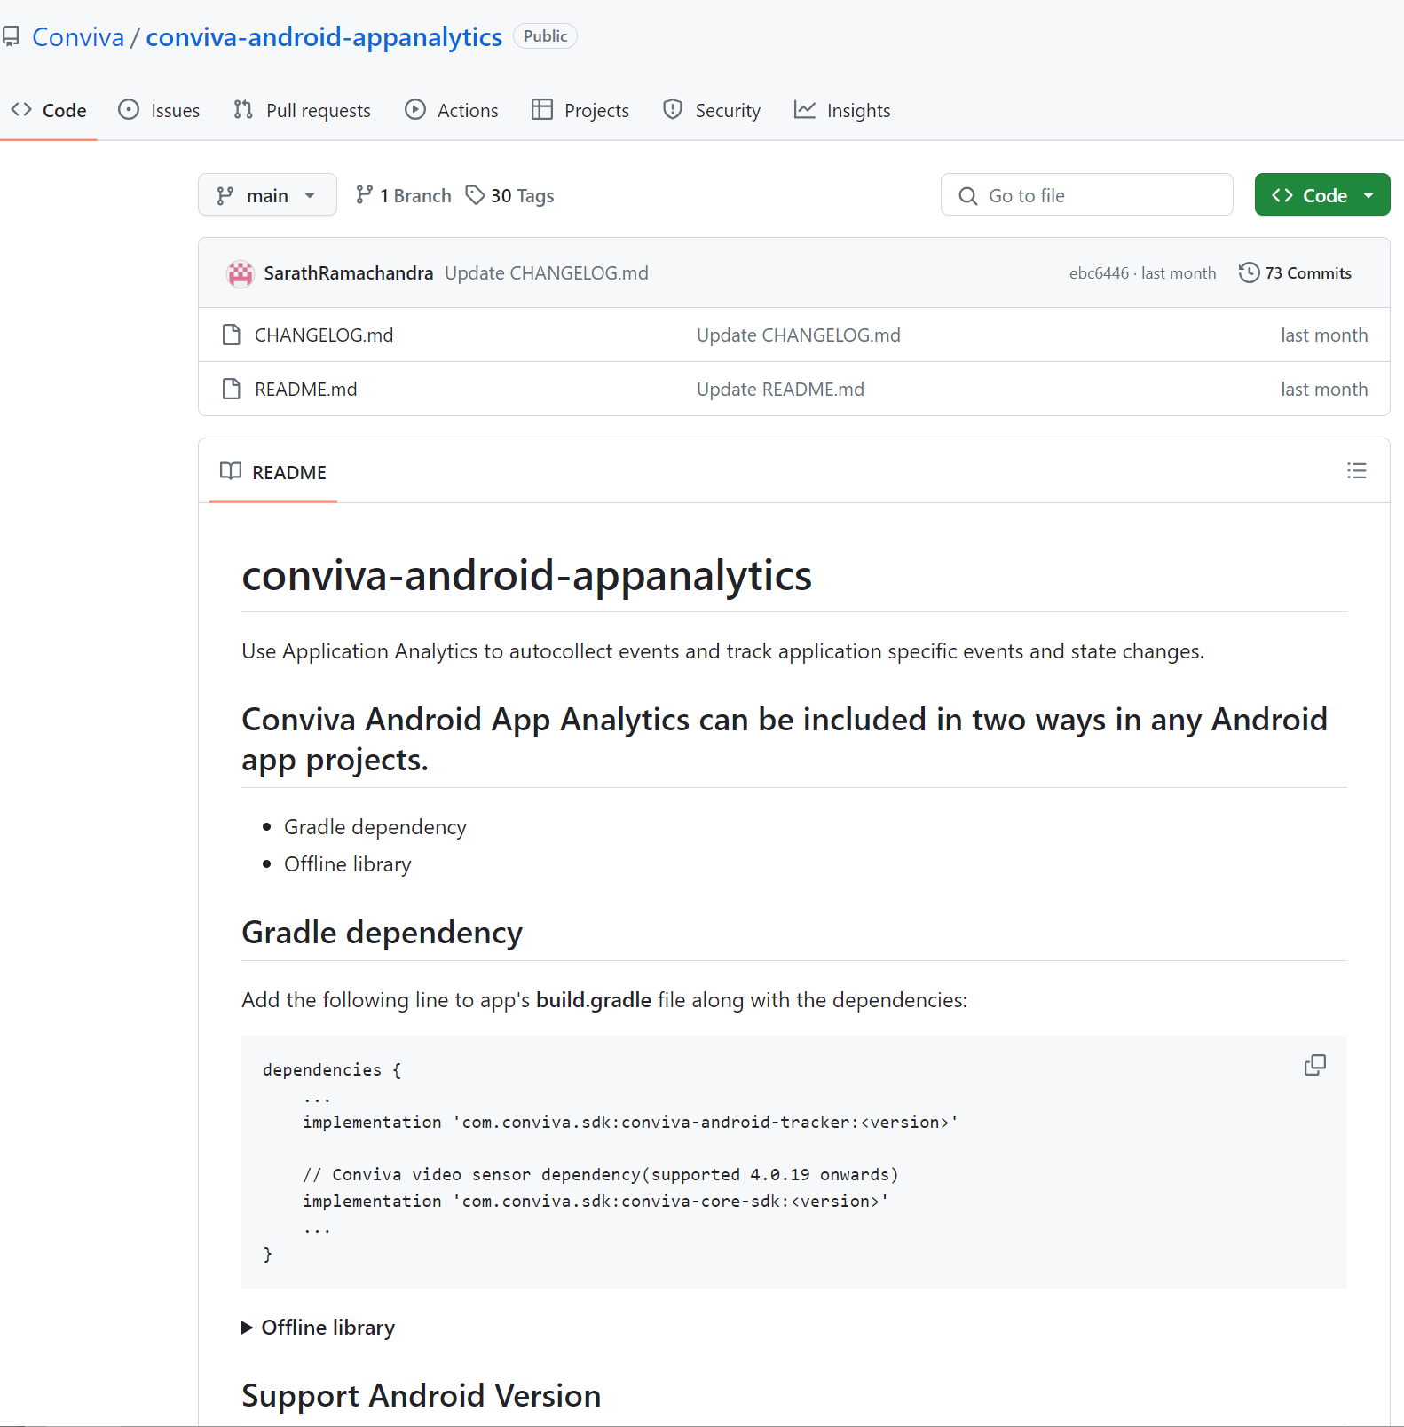This screenshot has height=1427, width=1404.
Task: Copy the Gradle dependencies code snippet
Action: point(1314,1065)
